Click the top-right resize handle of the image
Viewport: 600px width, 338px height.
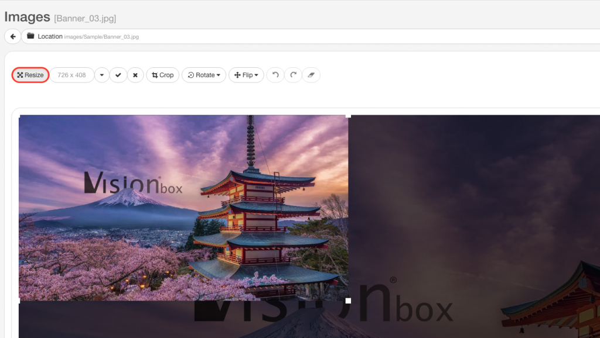(348, 115)
